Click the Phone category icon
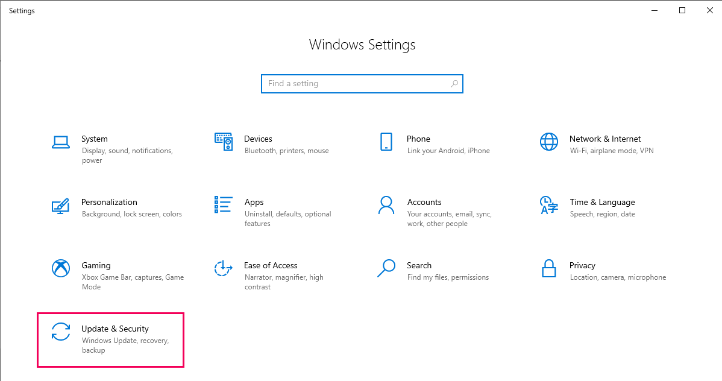This screenshot has width=722, height=381. point(386,142)
